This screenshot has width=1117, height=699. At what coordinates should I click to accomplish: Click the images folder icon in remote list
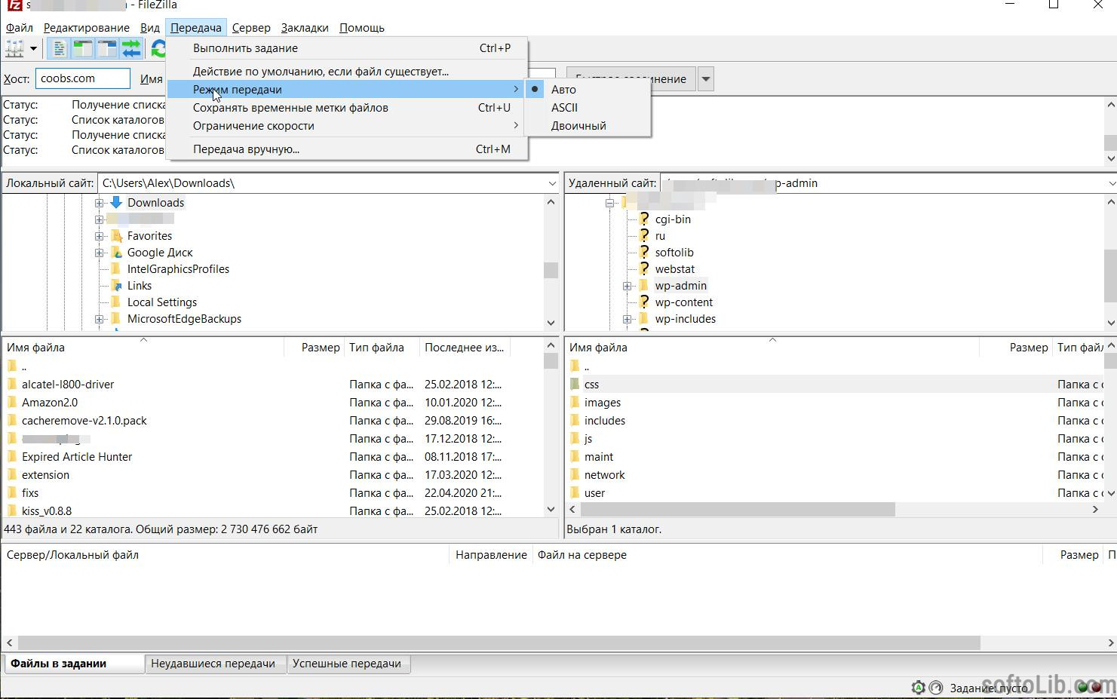pos(575,402)
